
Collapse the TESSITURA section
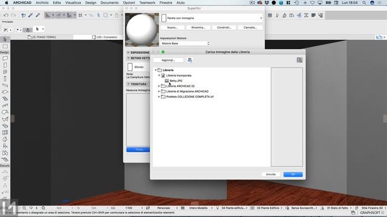click(x=128, y=84)
